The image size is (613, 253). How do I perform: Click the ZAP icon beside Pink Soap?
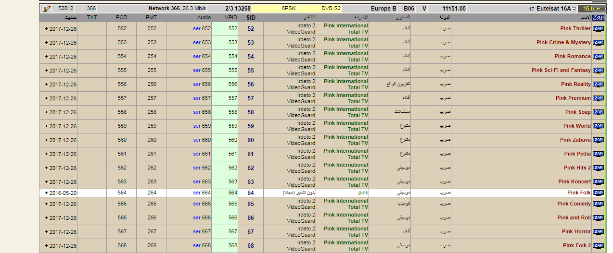click(598, 112)
